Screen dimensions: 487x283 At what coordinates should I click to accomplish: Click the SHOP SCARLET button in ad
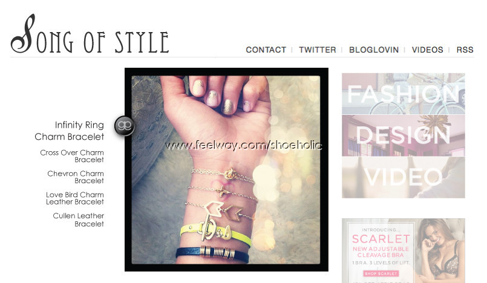coord(381,273)
